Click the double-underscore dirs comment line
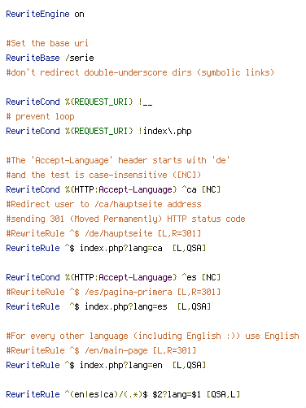The image size is (306, 408). [140, 72]
